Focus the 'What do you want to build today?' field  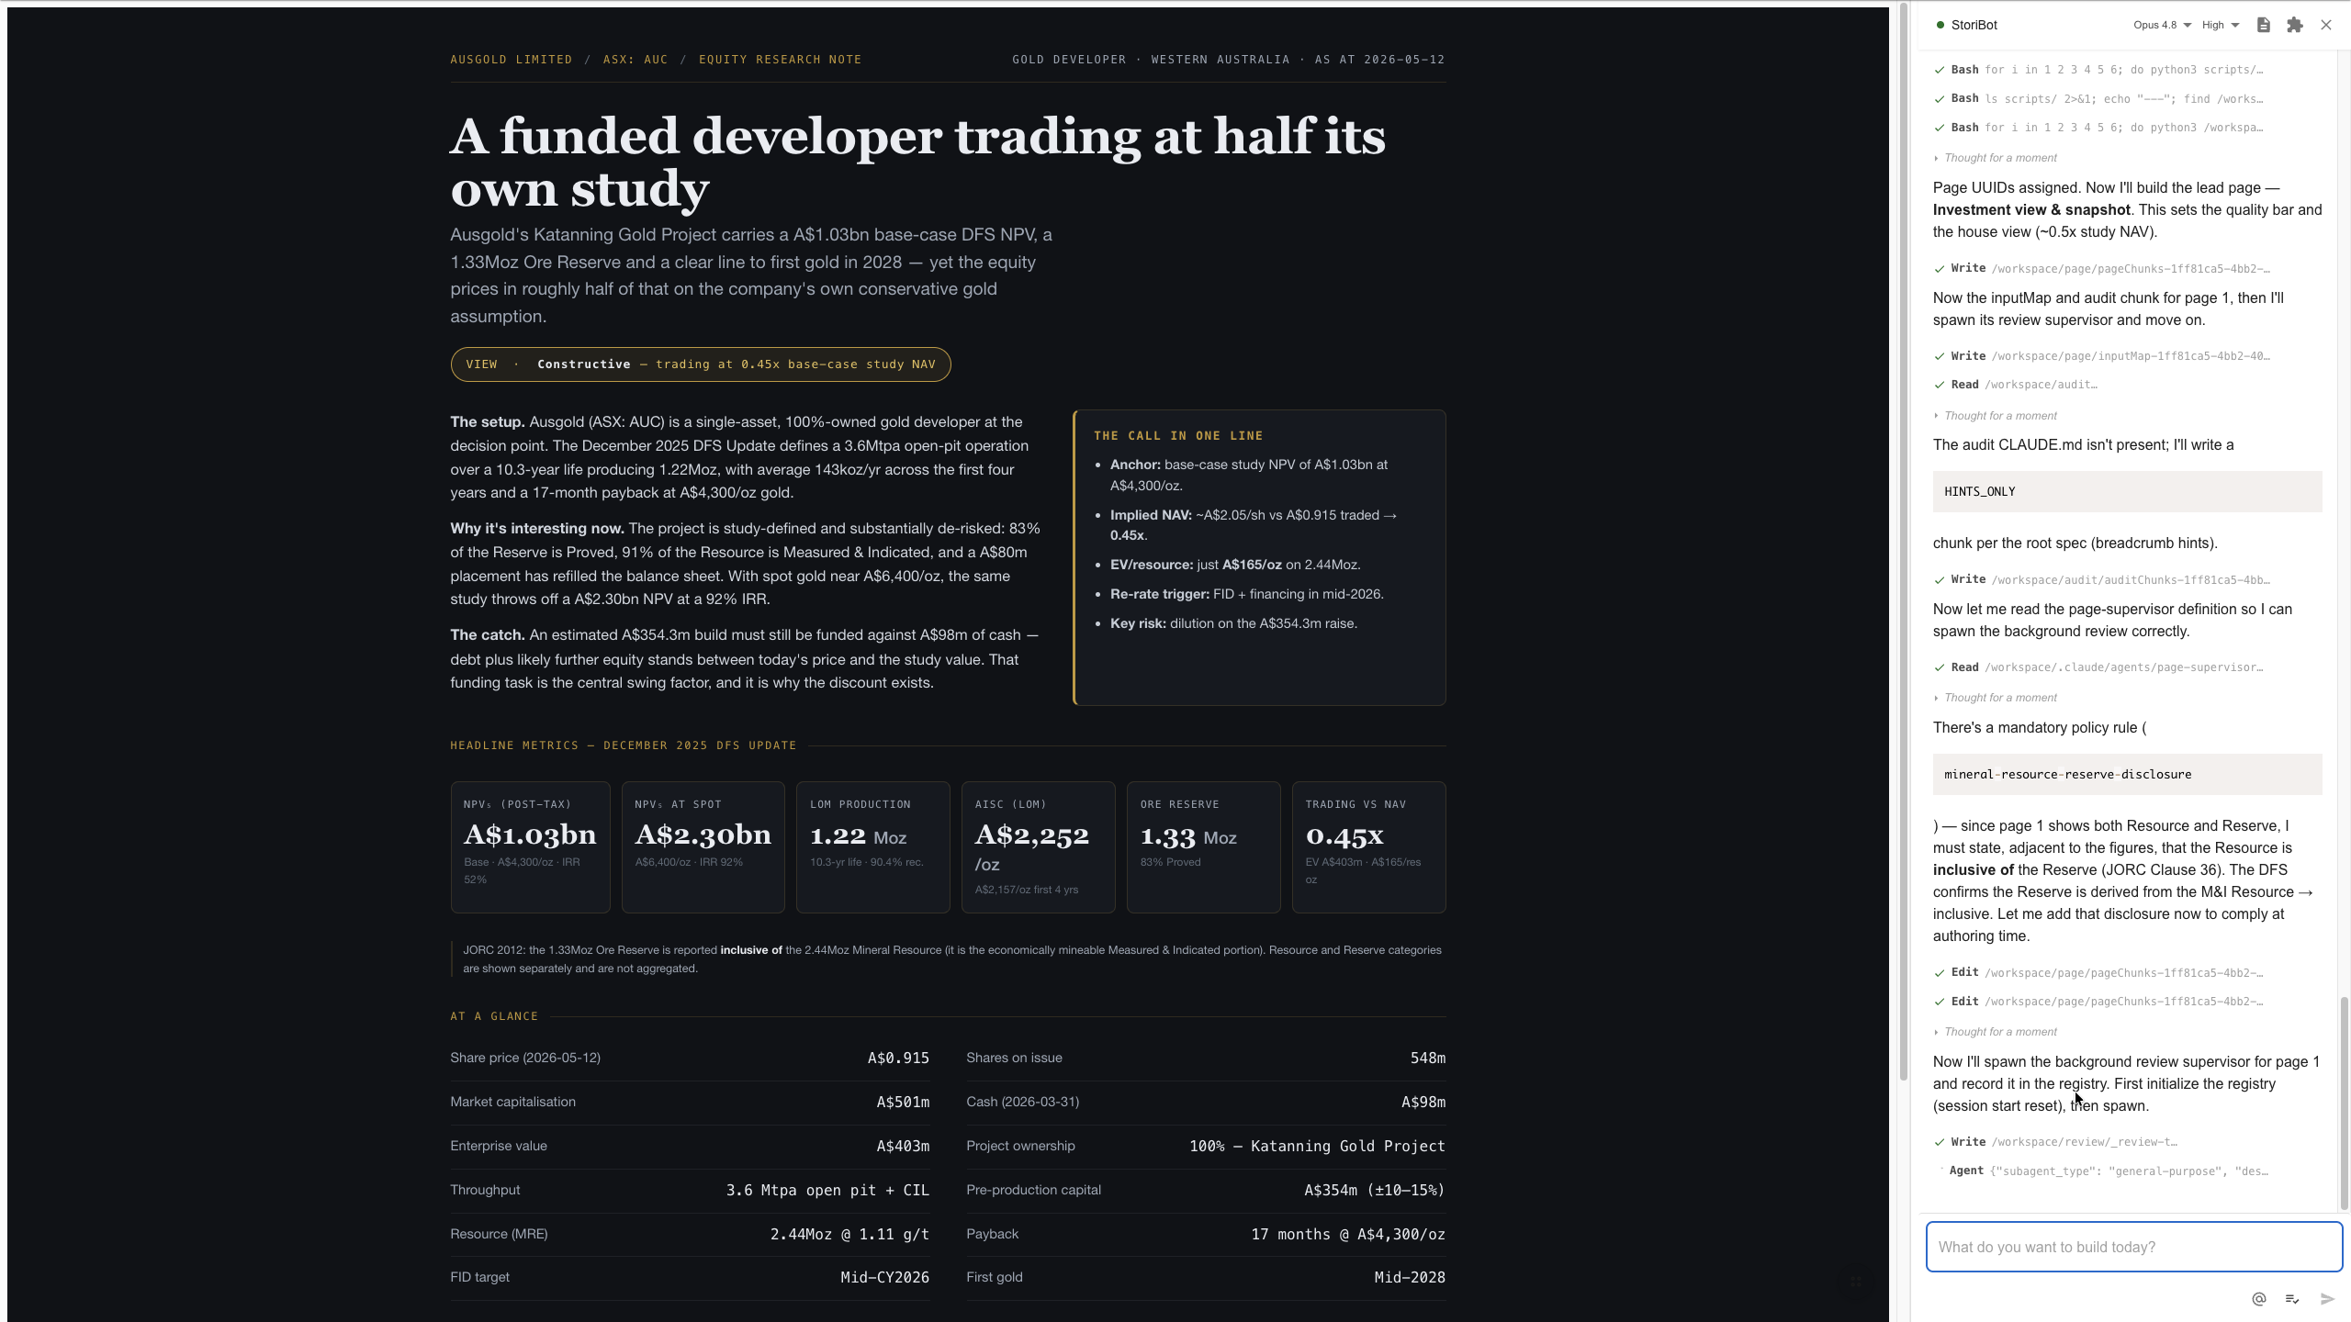click(2133, 1247)
